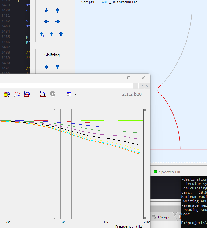
Task: Click the 'Frequency (Hz)' axis title
Action: coord(129,226)
